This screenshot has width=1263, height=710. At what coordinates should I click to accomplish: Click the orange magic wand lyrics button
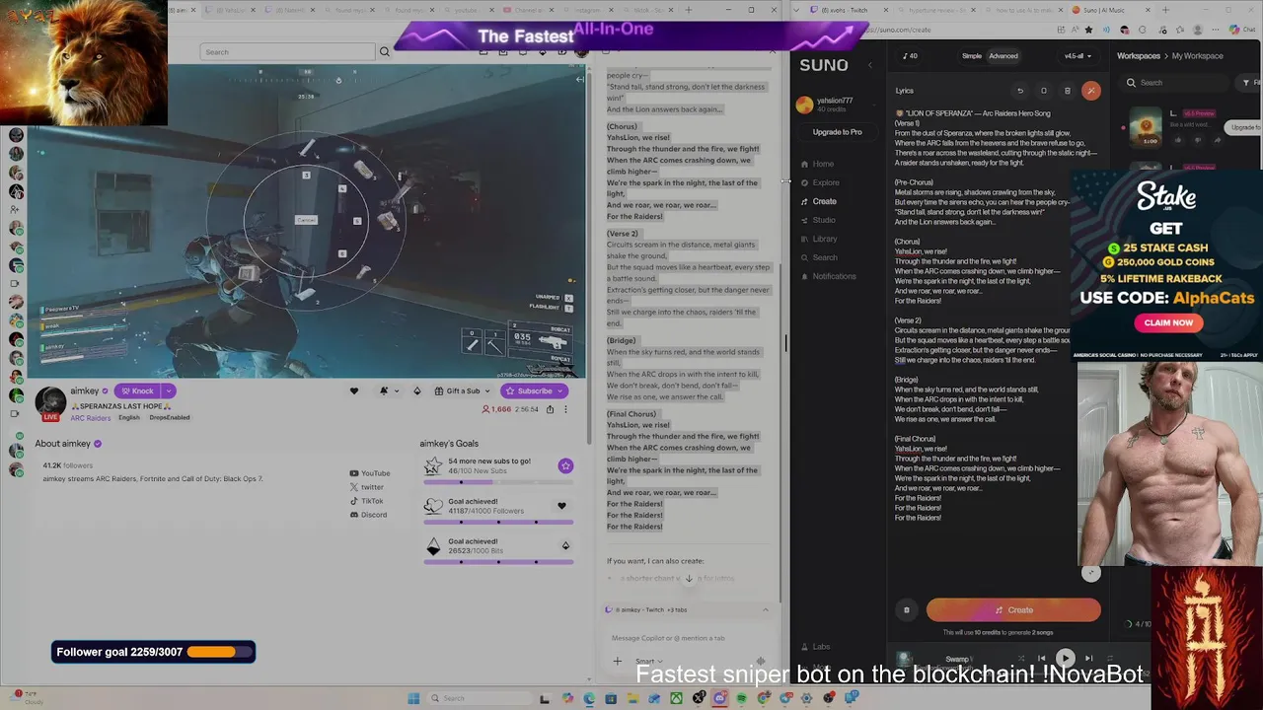pos(1090,91)
